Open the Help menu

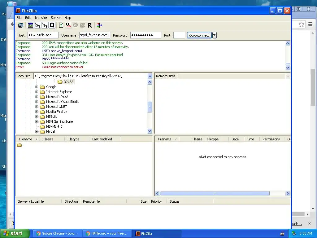[x=67, y=18]
